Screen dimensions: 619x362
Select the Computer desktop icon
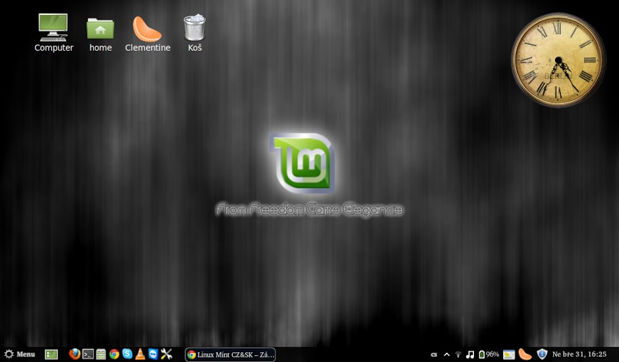[x=53, y=33]
